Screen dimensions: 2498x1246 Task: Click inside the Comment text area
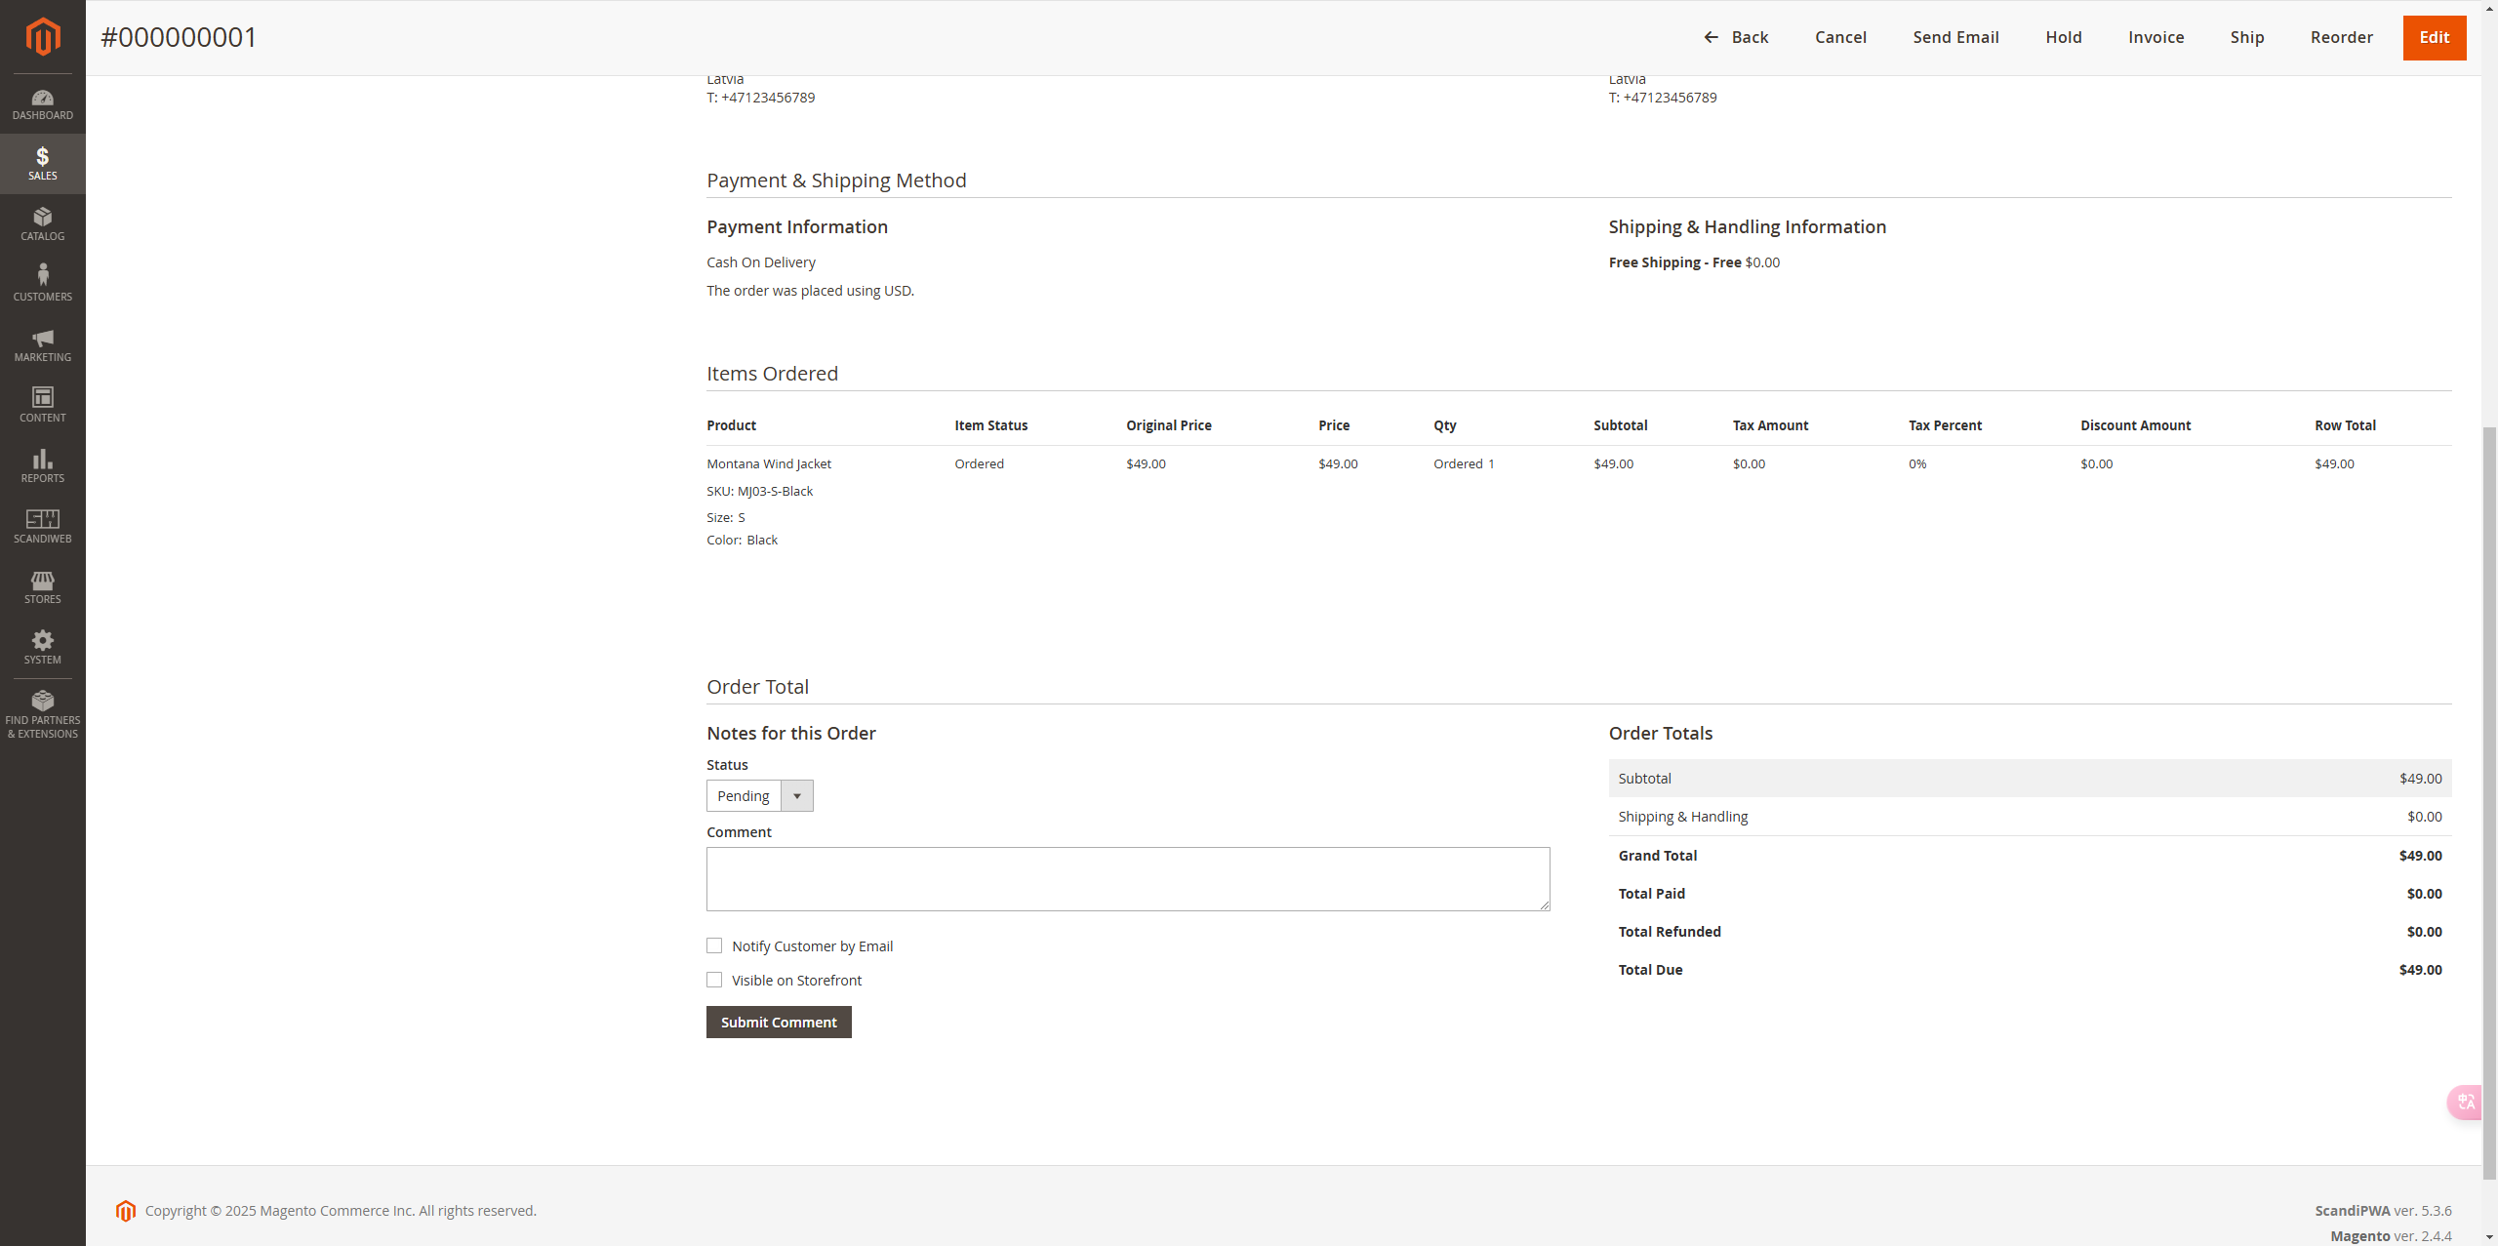(x=1127, y=878)
